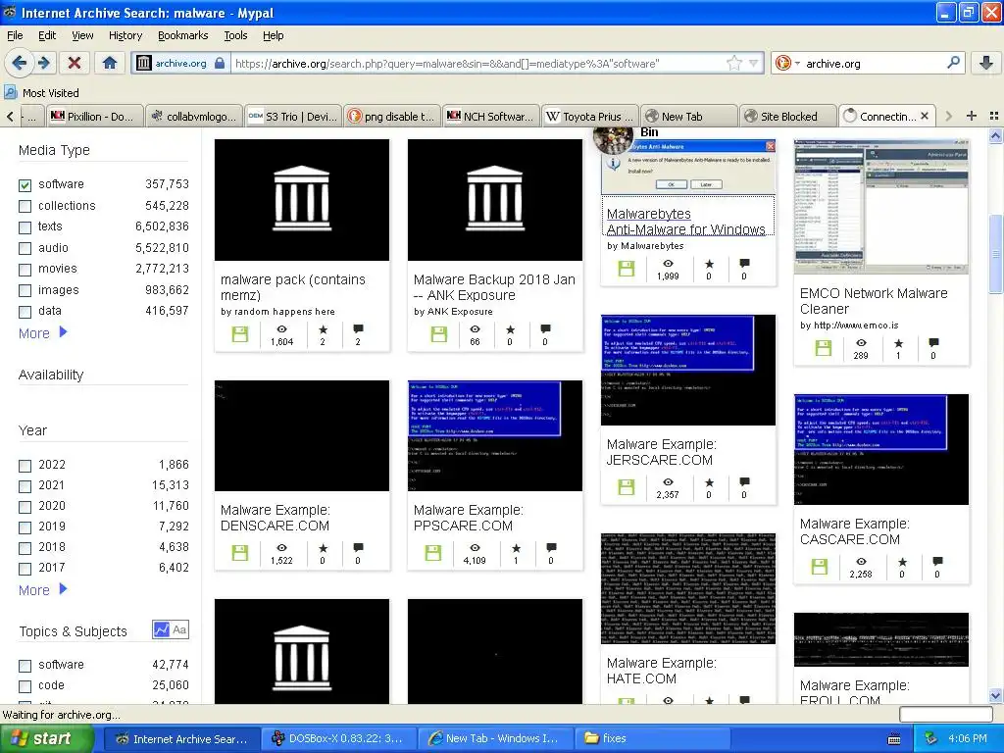Click software disk icon on malware pack card

(239, 334)
